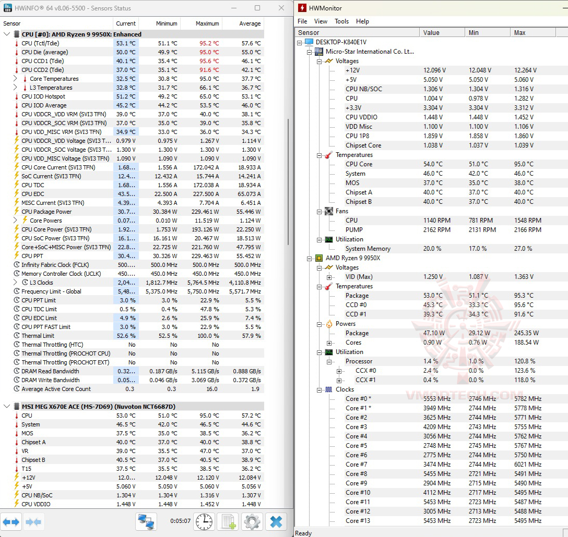Click the Max column header in HWMonitor
The image size is (568, 537).
point(532,32)
